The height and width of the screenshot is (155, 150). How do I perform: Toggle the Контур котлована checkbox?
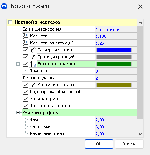click(x=25, y=85)
